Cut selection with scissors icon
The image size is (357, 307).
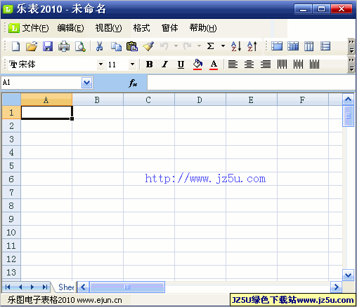point(100,46)
